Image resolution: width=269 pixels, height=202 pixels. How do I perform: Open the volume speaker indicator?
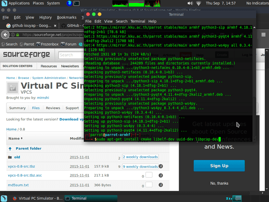point(190,3)
